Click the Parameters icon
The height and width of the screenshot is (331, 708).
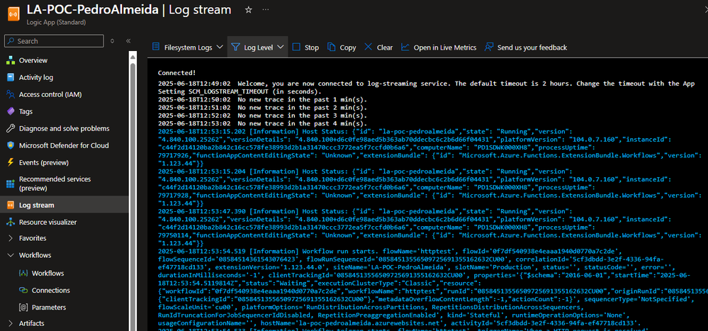tap(23, 307)
